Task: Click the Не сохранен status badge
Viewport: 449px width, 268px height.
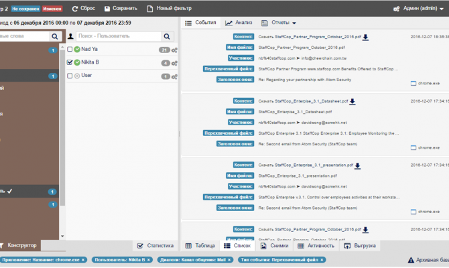Action: pos(25,9)
